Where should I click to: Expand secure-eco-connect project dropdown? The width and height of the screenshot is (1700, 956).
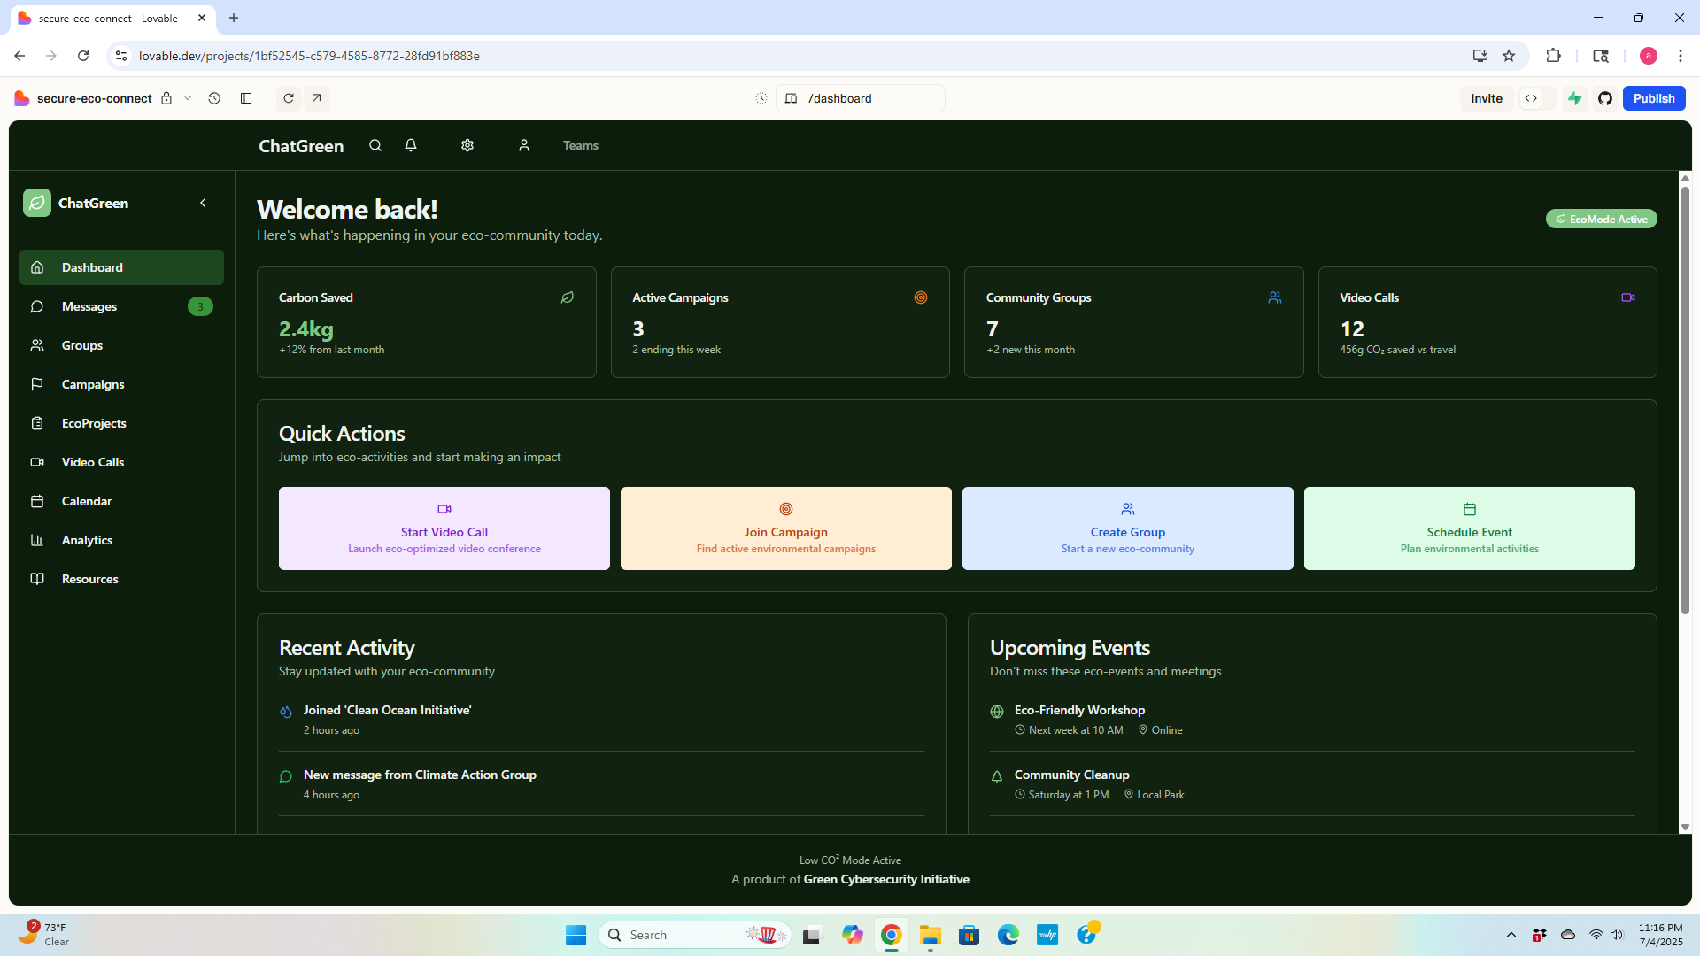pos(188,98)
